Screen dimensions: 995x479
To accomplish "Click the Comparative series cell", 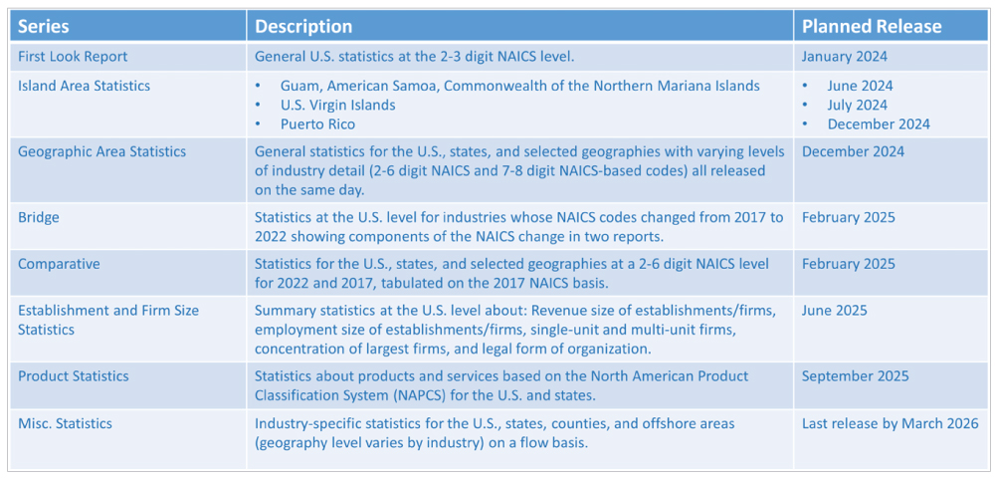I will pyautogui.click(x=128, y=273).
